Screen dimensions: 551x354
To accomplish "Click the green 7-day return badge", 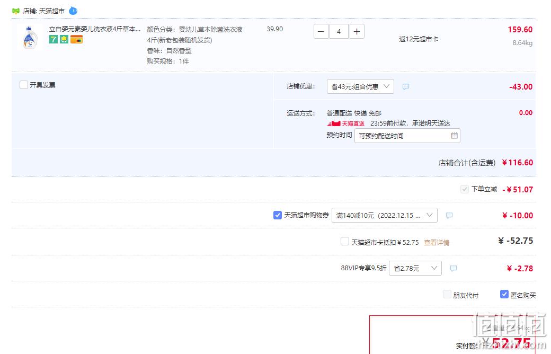I will coord(54,39).
